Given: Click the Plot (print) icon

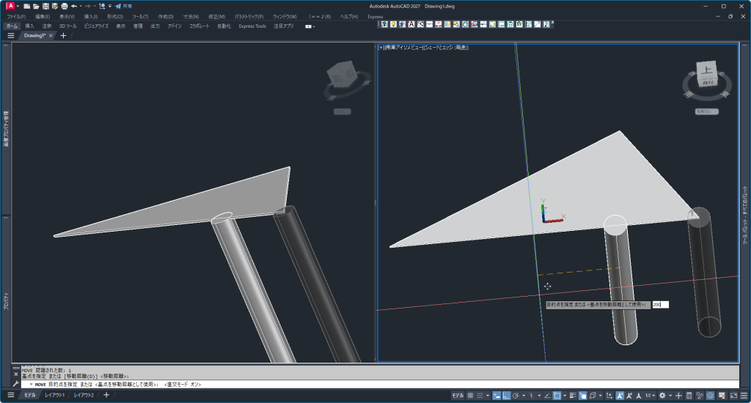Looking at the screenshot, I should [x=64, y=6].
